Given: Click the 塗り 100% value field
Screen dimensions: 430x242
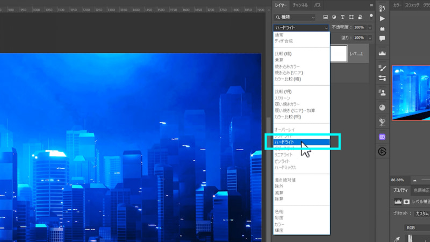Looking at the screenshot, I should [360, 38].
